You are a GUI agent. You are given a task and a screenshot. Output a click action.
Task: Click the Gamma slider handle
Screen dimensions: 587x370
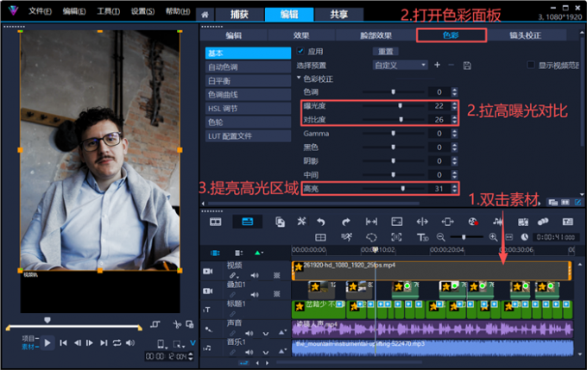click(393, 133)
